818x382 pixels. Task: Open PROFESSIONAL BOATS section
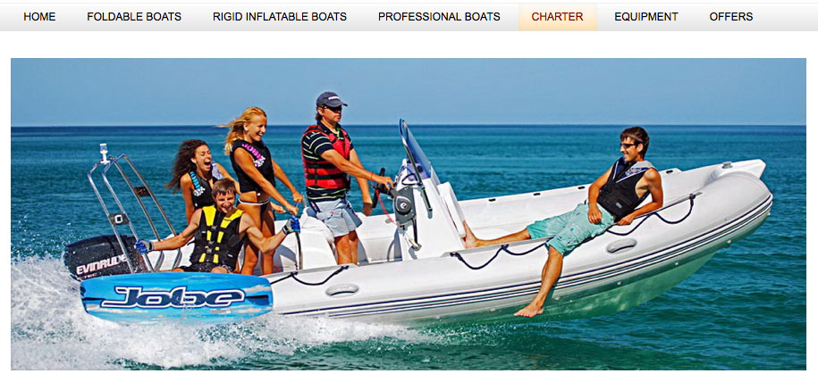439,17
